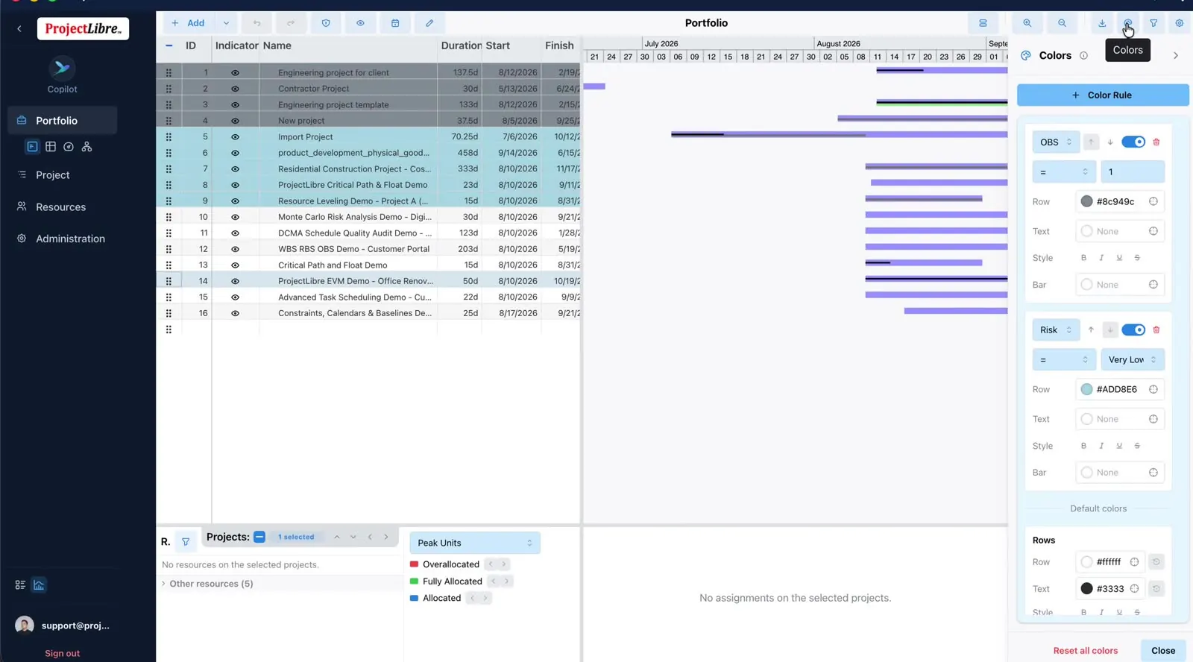Click the redo arrow in toolbar
The width and height of the screenshot is (1193, 662).
pyautogui.click(x=291, y=23)
